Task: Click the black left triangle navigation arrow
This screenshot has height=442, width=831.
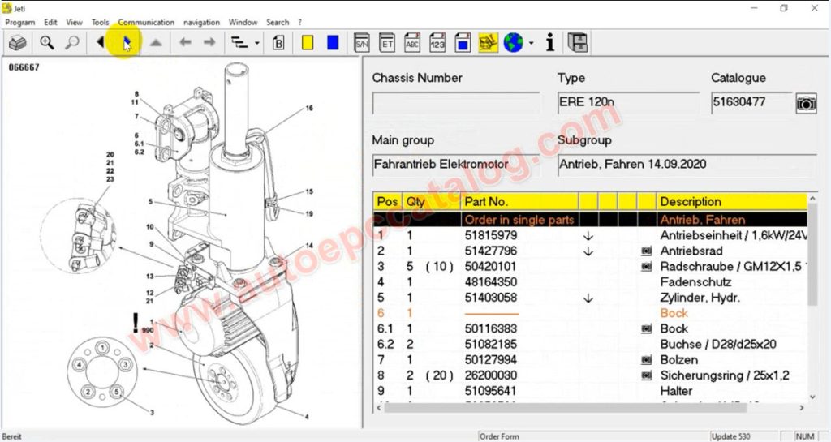Action: (101, 43)
